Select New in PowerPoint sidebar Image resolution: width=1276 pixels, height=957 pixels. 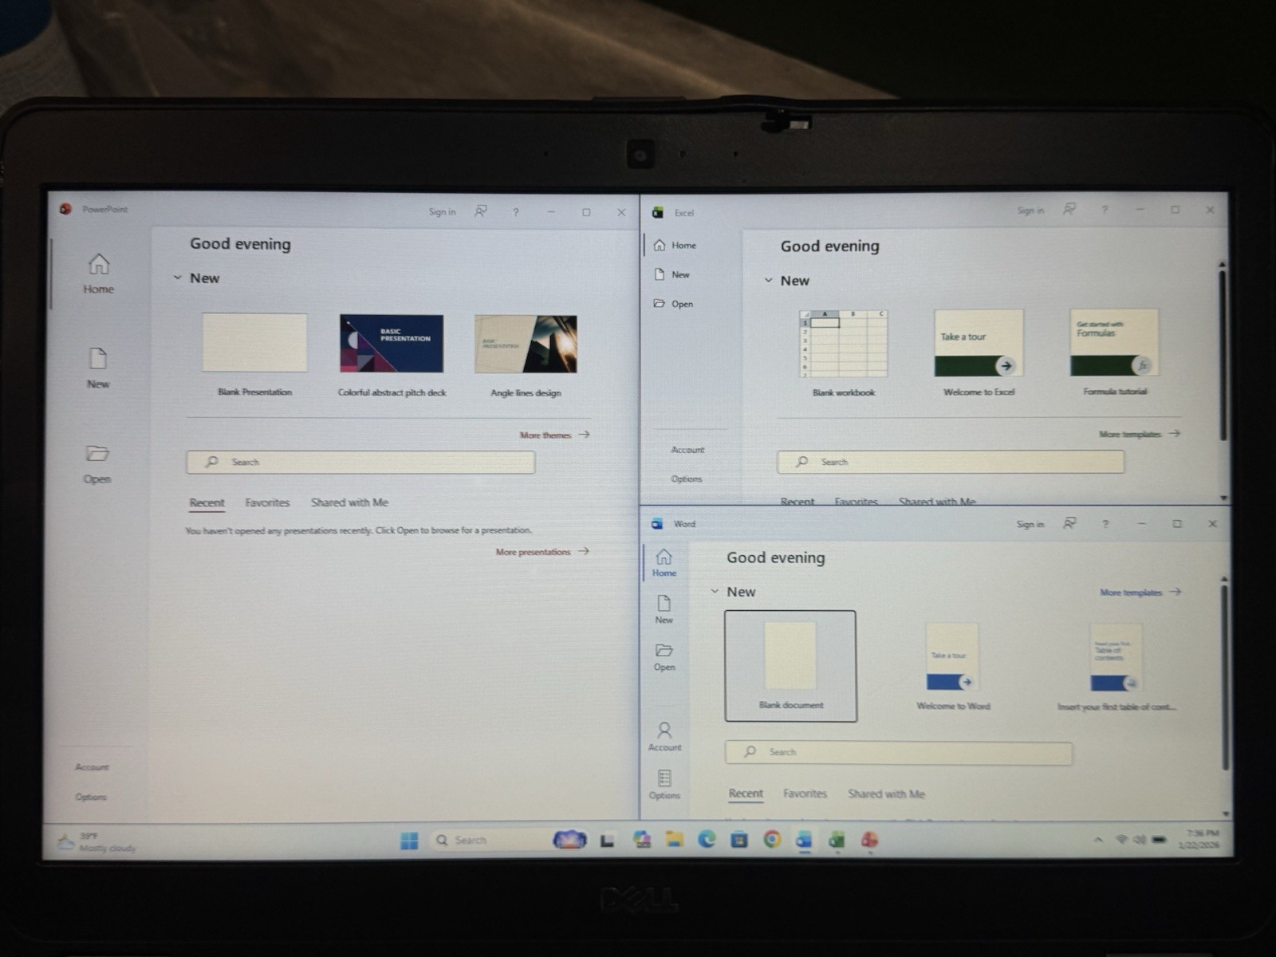pos(98,368)
